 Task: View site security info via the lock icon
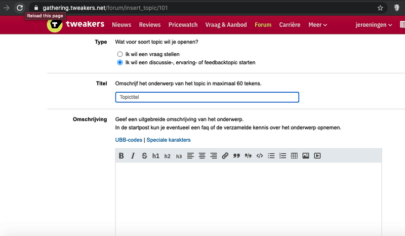tap(36, 8)
